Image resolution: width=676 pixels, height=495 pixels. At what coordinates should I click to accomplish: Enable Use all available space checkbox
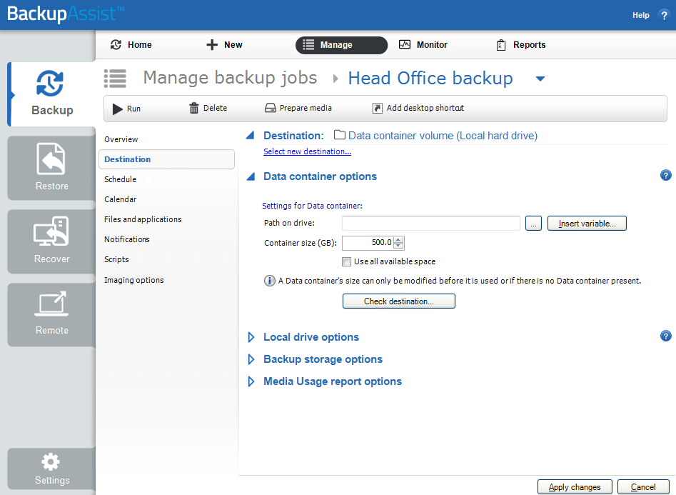pos(347,261)
